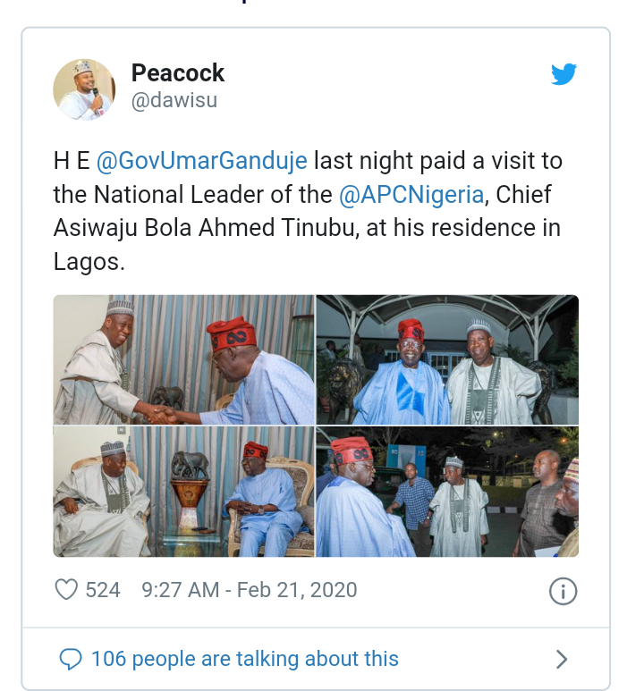Viewport: 644px width, 691px height.
Task: Expand the conversation with the right chevron
Action: pyautogui.click(x=562, y=660)
